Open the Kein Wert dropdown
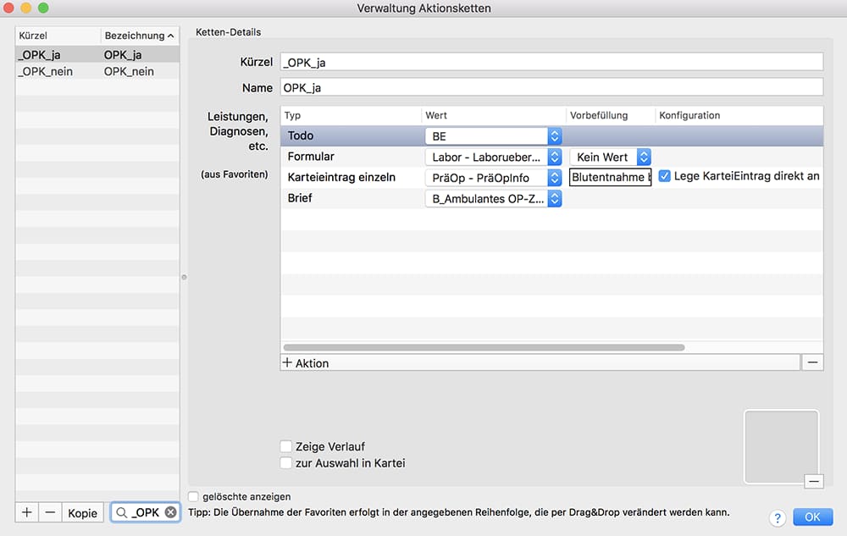This screenshot has height=536, width=847. coord(610,157)
